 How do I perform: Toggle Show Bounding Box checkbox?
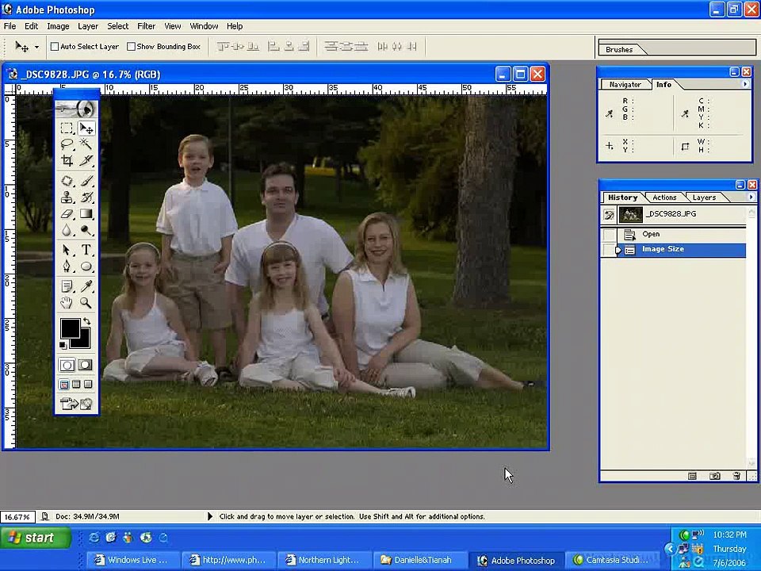coord(132,47)
